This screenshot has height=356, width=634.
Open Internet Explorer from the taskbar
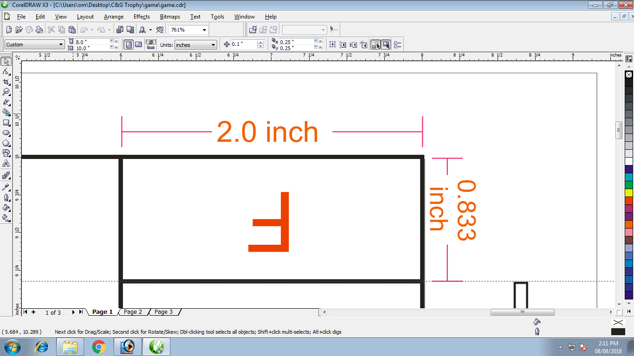(42, 347)
